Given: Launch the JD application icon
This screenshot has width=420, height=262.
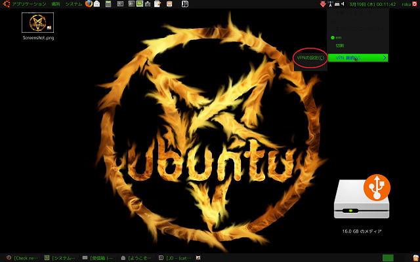Looking at the screenshot, I should (x=185, y=4).
